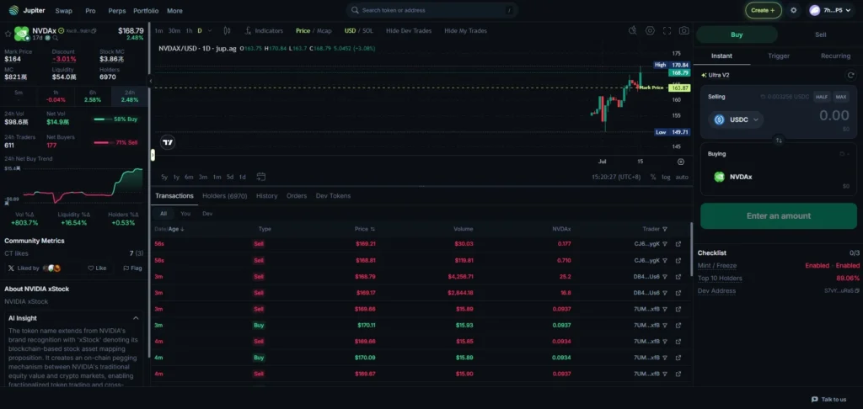Viewport: 863px width, 409px height.
Task: Click the selling amount 0.00 field
Action: (834, 115)
